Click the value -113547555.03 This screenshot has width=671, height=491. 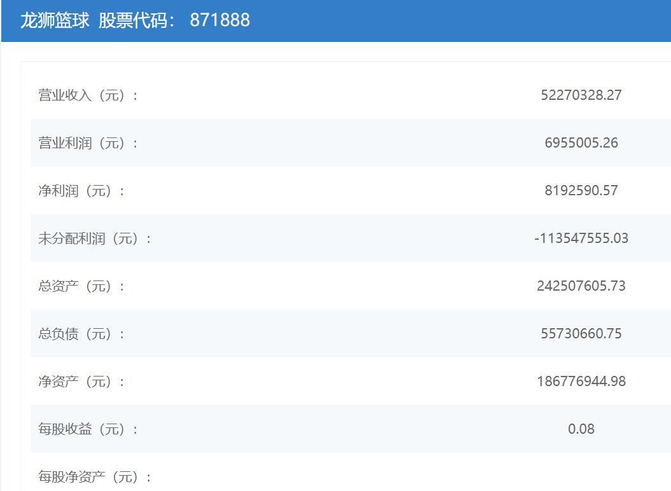pos(581,238)
